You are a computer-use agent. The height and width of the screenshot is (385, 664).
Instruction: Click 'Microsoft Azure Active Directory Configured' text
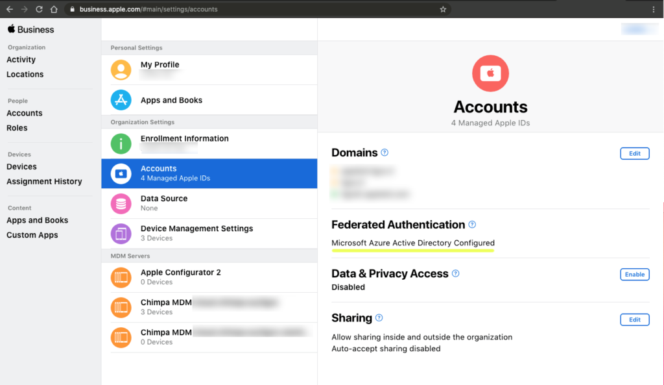pos(413,243)
